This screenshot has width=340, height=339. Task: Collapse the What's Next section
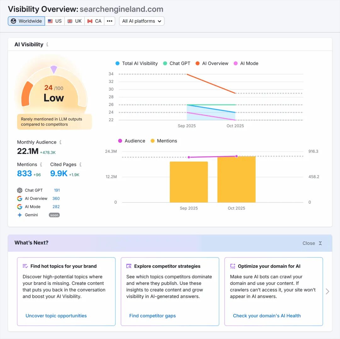click(312, 243)
